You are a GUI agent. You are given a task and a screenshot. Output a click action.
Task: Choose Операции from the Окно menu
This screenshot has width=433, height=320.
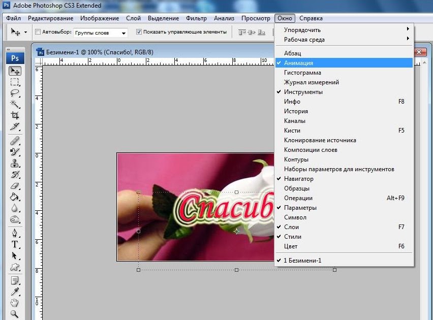coord(344,198)
